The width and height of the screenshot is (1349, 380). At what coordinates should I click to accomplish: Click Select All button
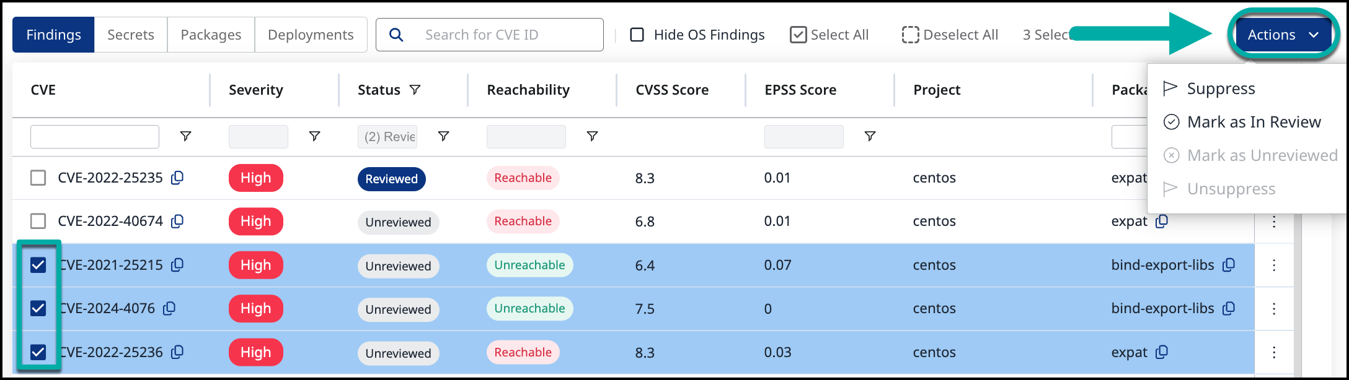click(829, 35)
